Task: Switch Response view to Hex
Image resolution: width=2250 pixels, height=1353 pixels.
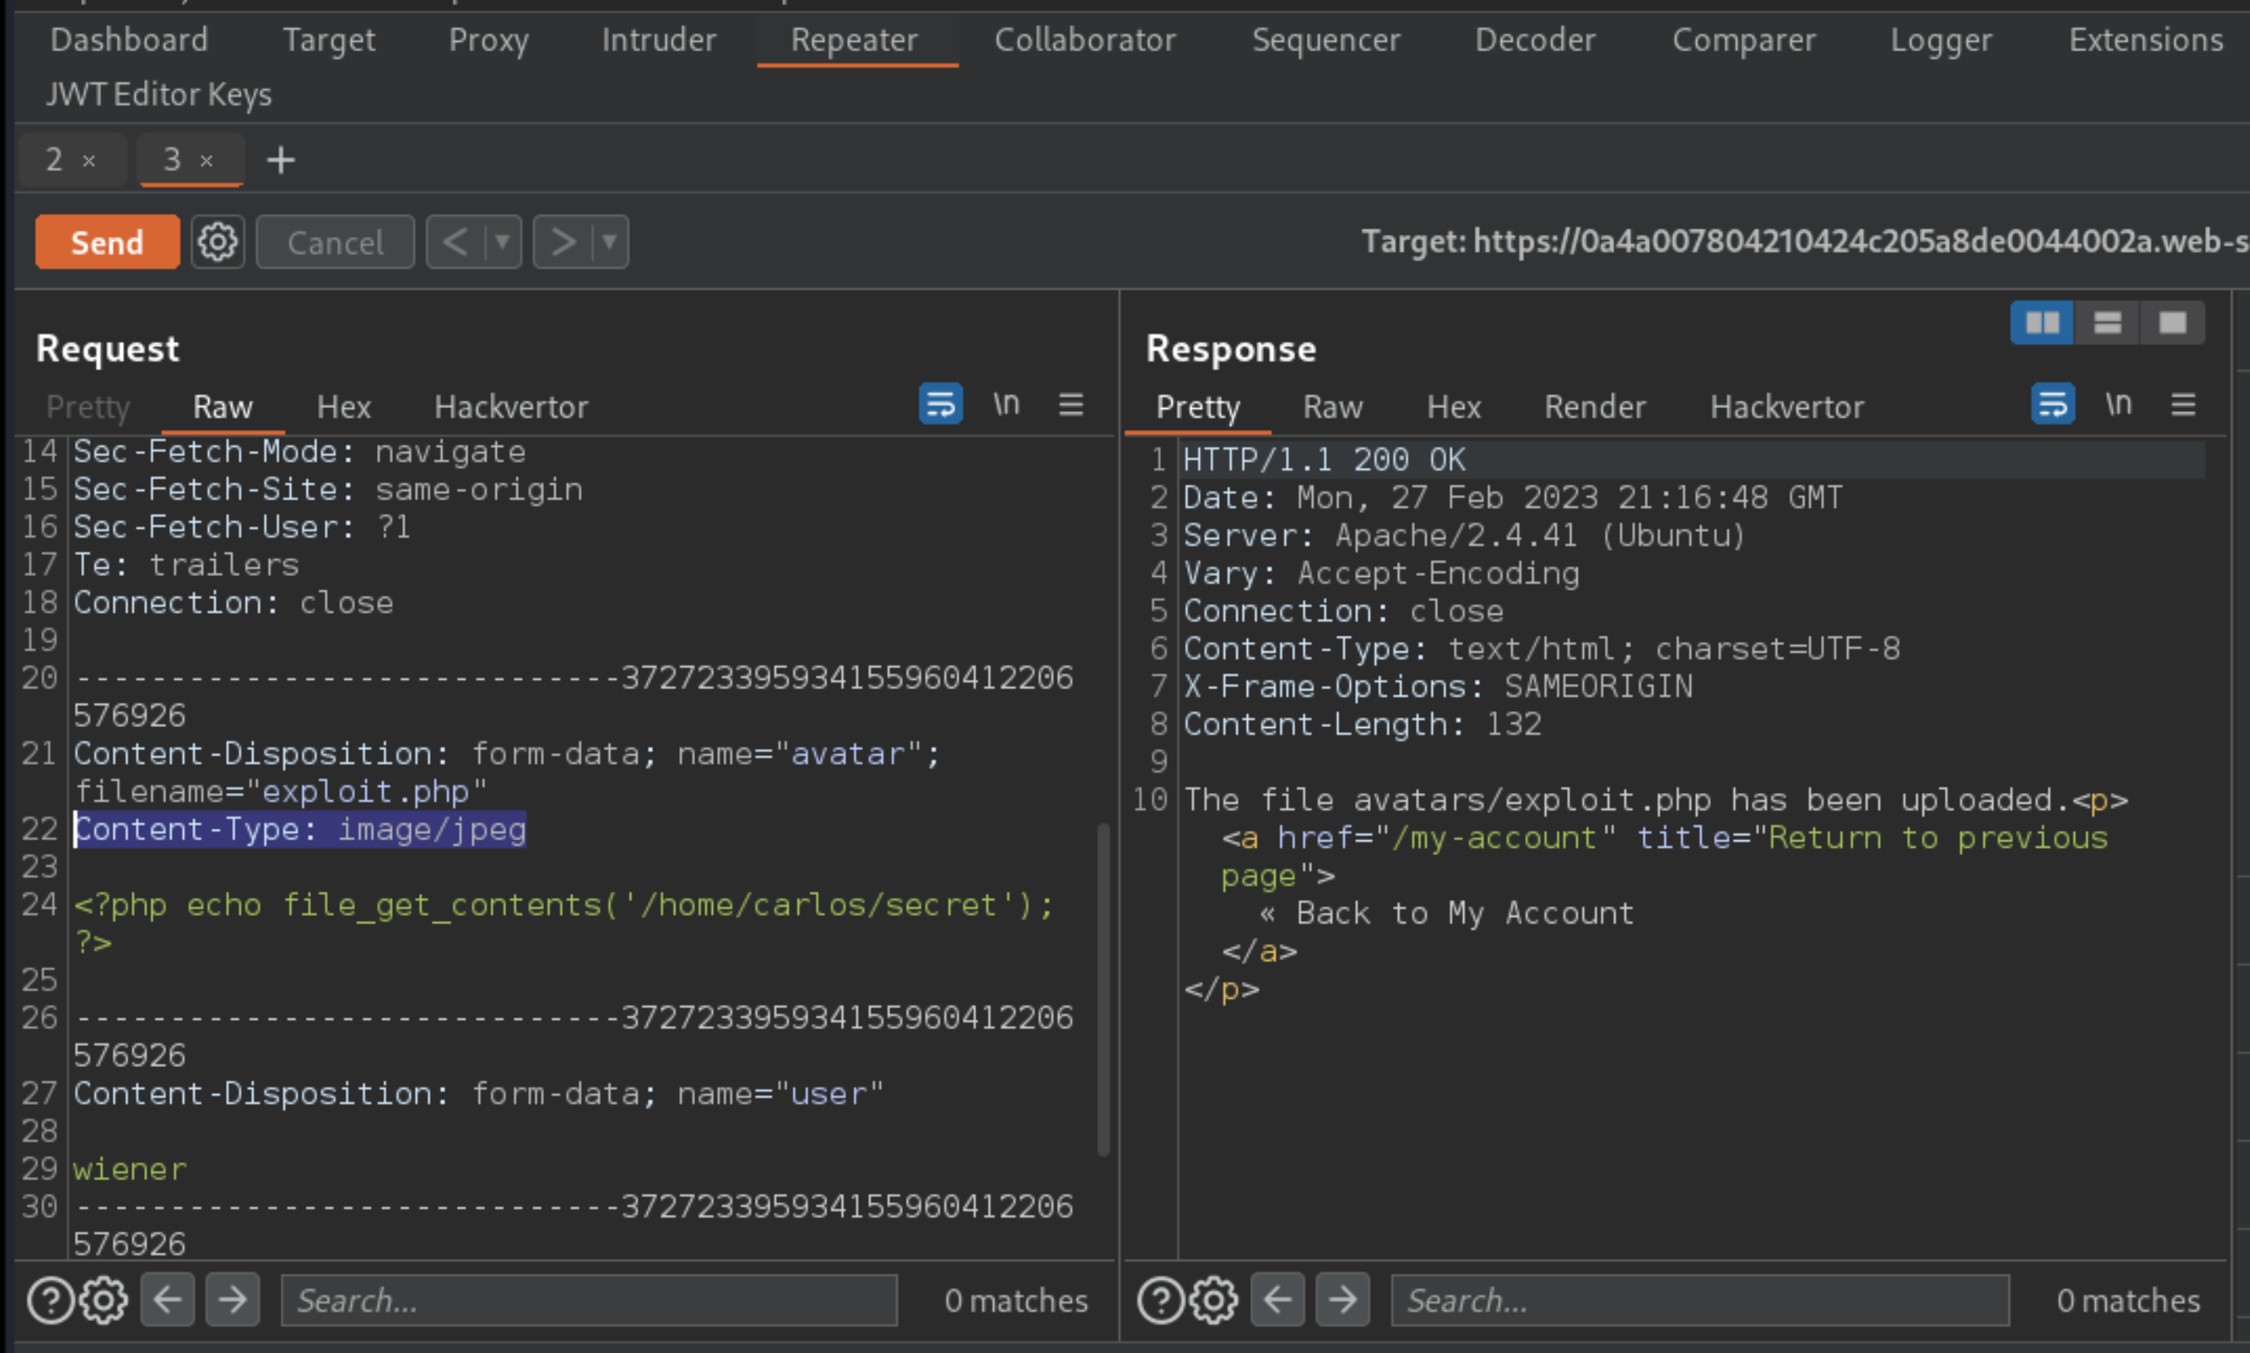Action: [1454, 407]
